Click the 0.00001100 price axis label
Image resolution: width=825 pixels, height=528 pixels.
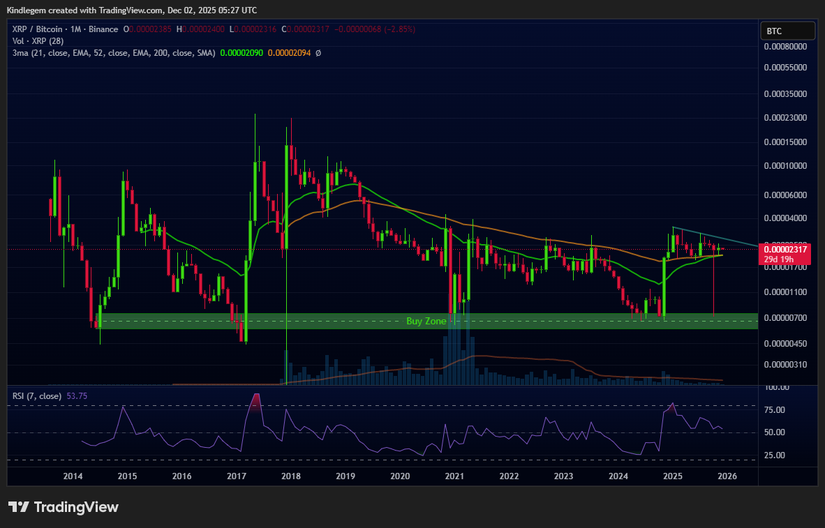click(x=785, y=292)
